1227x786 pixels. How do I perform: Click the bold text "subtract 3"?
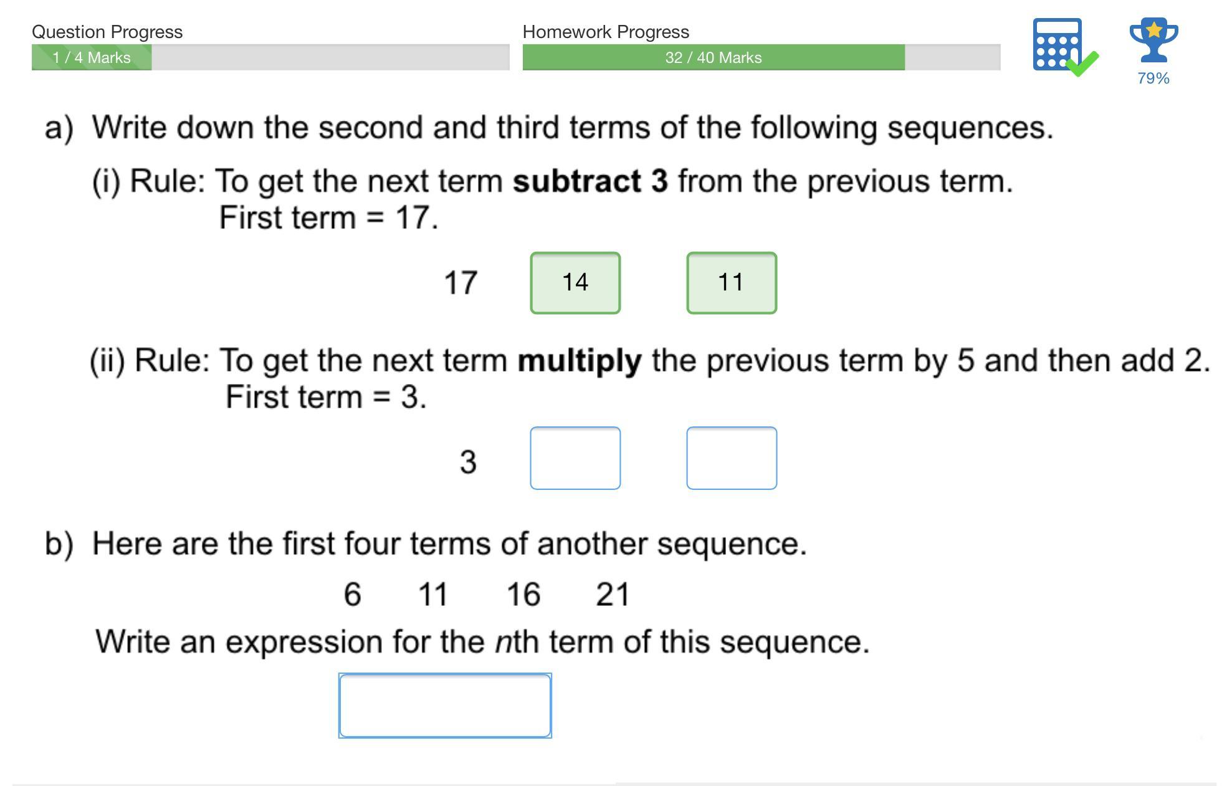(590, 181)
